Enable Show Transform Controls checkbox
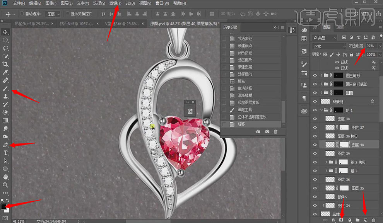383x223 pixels. (67, 14)
